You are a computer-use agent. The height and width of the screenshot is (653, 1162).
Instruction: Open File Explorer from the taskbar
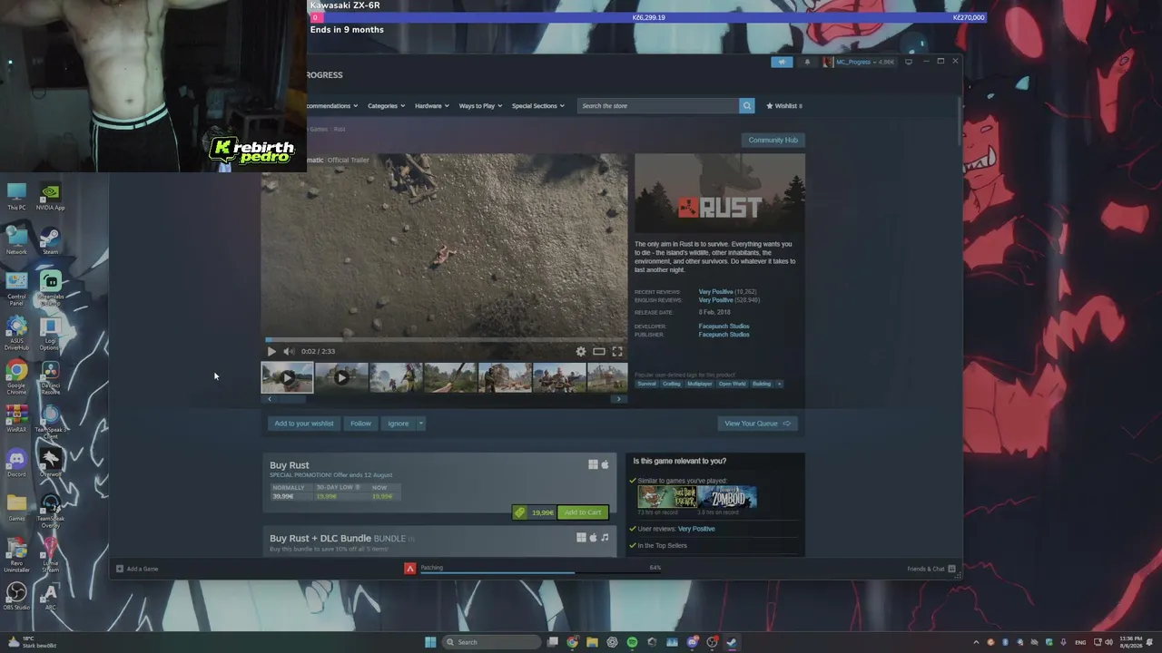pyautogui.click(x=592, y=642)
